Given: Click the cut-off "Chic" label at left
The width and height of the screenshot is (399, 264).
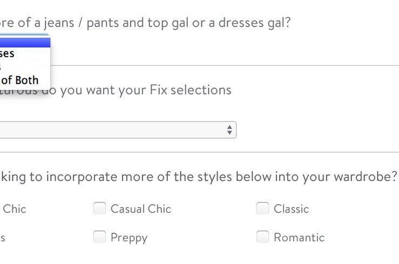Looking at the screenshot, I should tap(14, 209).
